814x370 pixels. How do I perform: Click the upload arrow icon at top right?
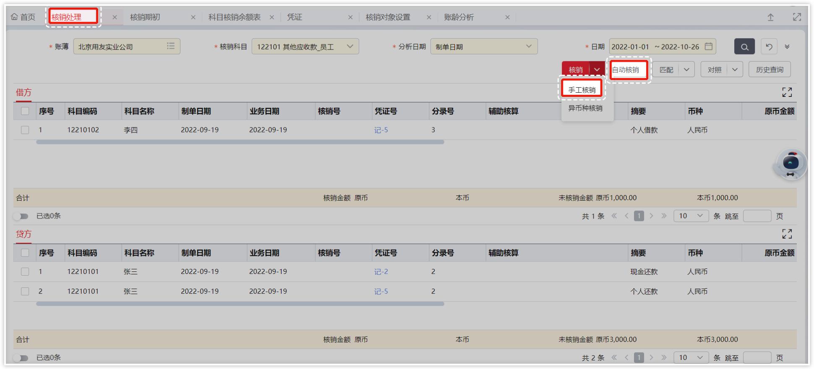click(770, 17)
